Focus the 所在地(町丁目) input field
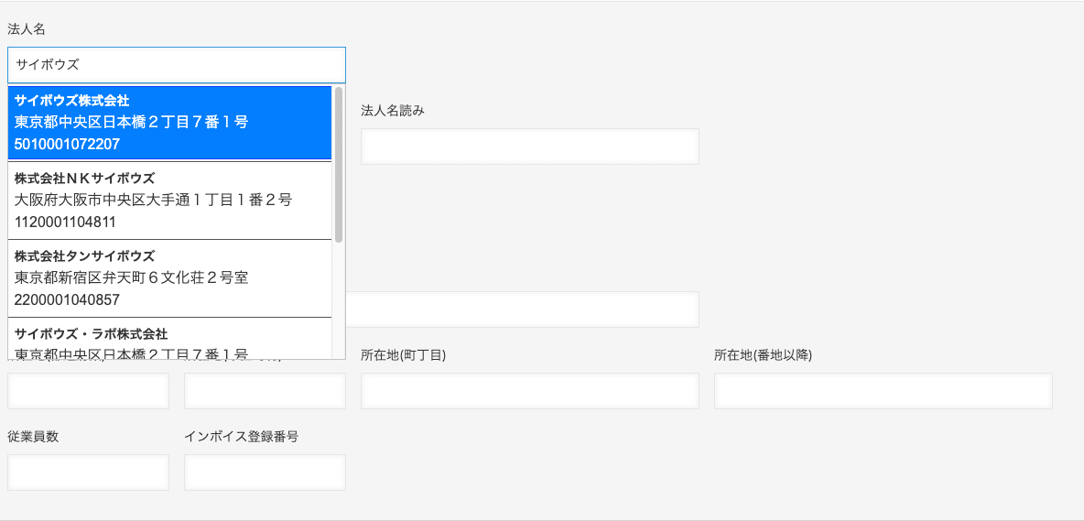The height and width of the screenshot is (521, 1084). tap(529, 391)
